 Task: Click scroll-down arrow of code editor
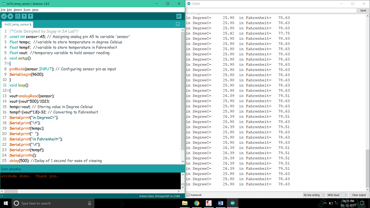click(182, 161)
